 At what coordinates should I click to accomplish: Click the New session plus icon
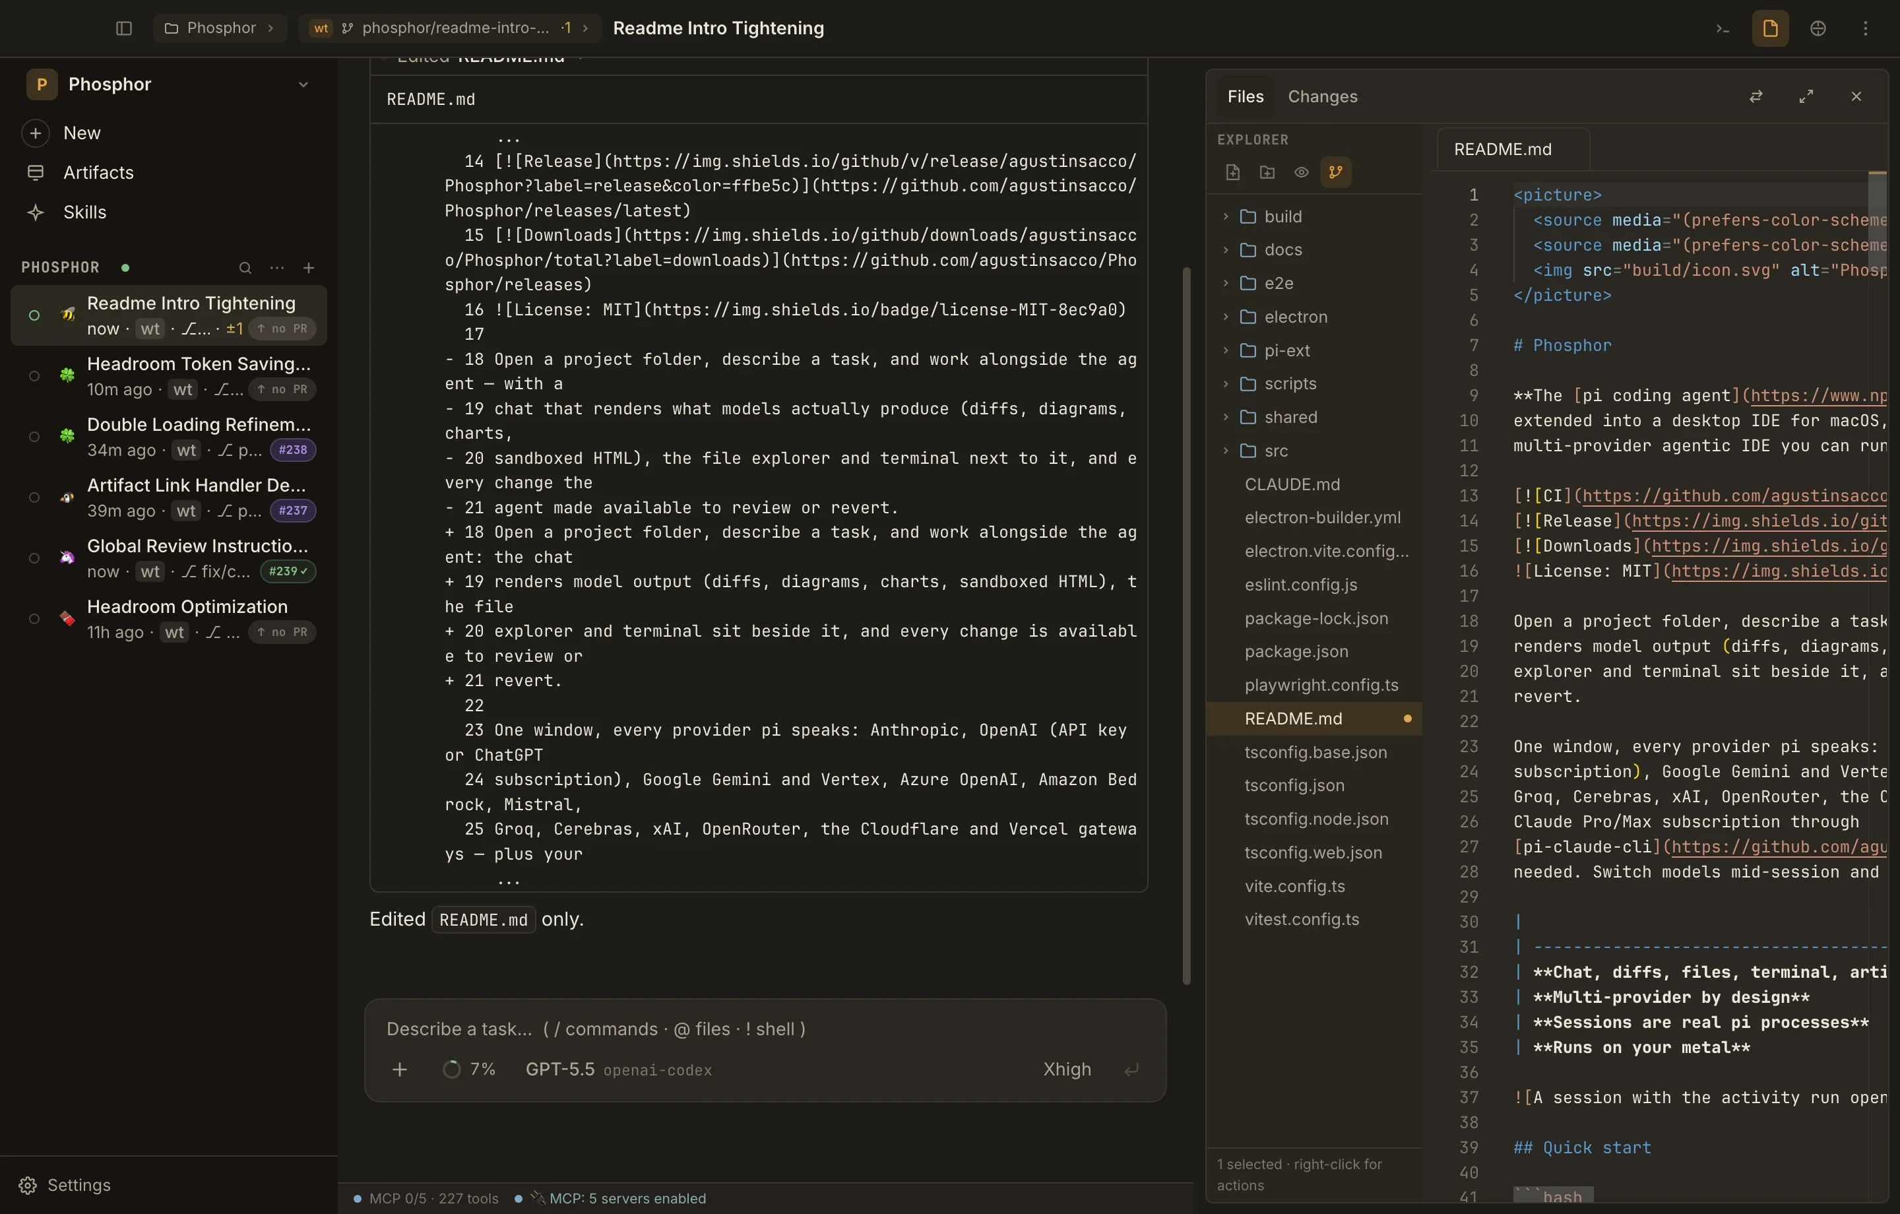coord(36,133)
